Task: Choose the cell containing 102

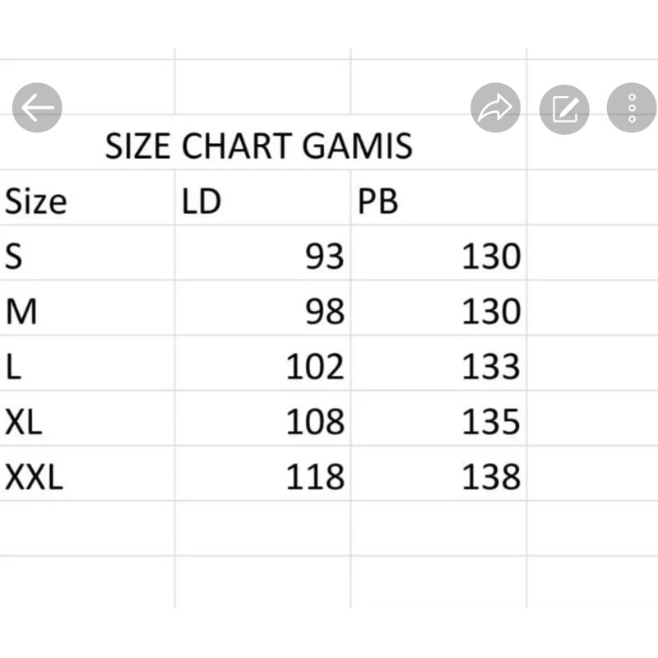Action: click(x=315, y=367)
